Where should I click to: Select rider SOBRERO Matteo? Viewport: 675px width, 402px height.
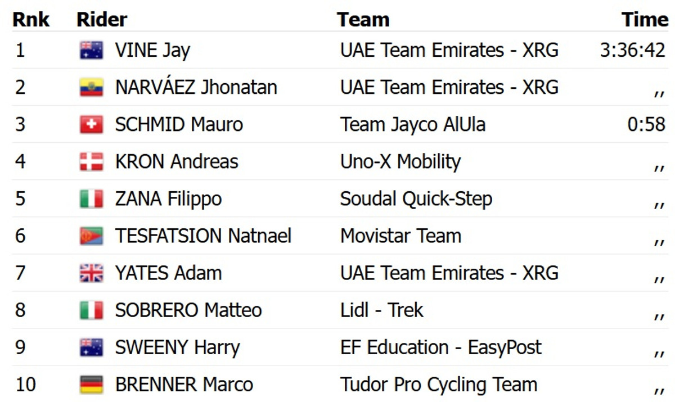tap(188, 310)
